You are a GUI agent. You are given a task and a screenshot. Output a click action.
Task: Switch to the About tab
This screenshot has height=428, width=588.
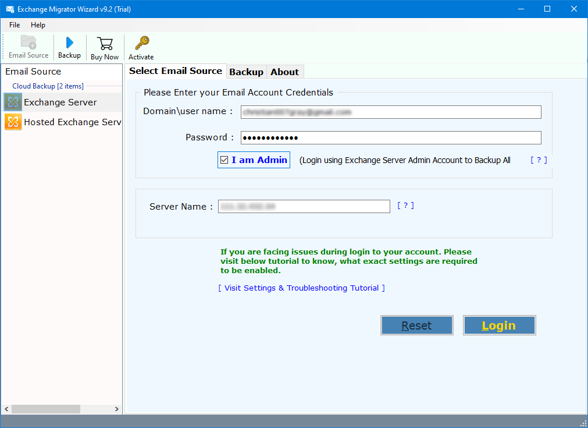284,72
